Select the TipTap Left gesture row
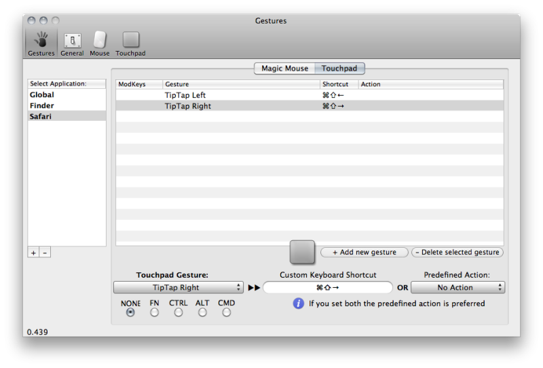 tap(310, 95)
